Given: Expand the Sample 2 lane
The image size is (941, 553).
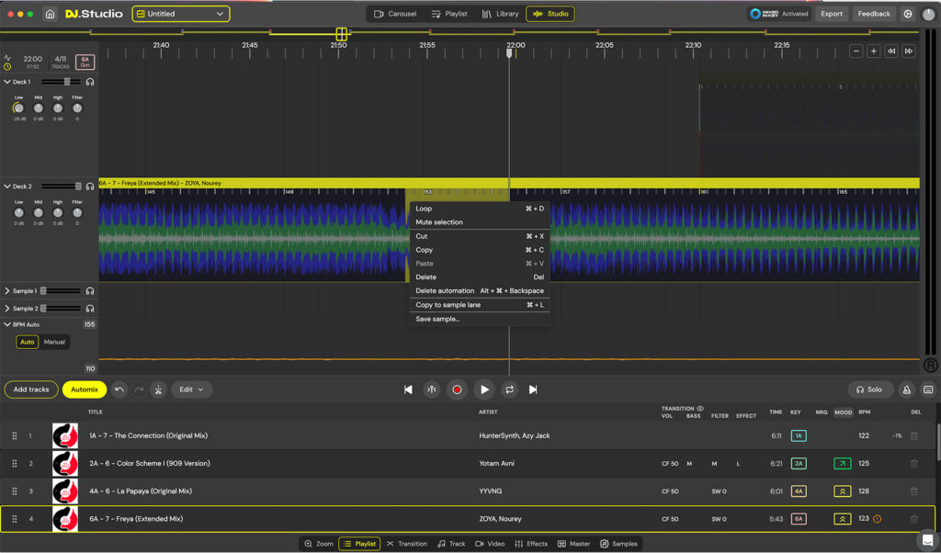Looking at the screenshot, I should coord(7,309).
